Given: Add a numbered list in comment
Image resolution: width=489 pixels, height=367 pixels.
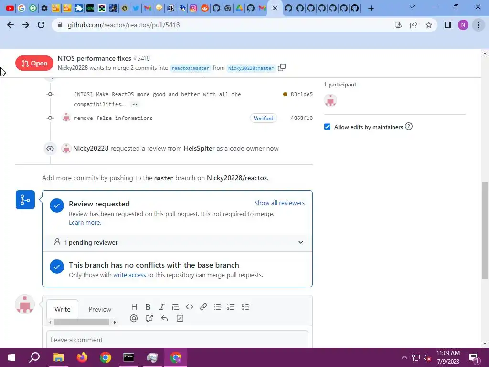Looking at the screenshot, I should pos(231,307).
